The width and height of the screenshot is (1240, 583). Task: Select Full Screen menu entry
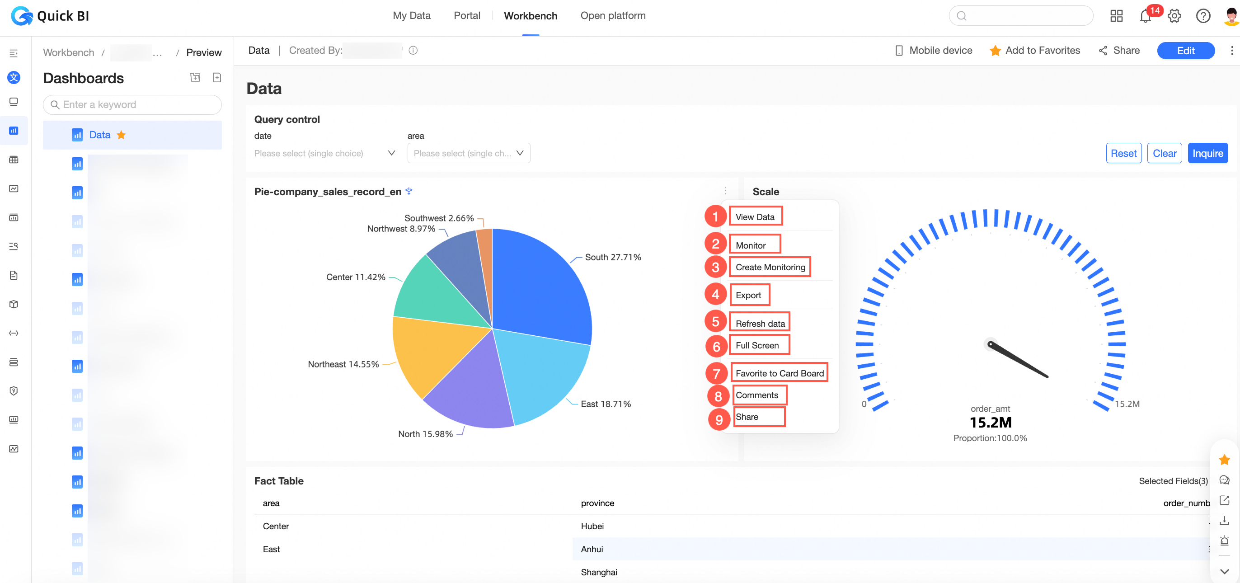point(757,345)
